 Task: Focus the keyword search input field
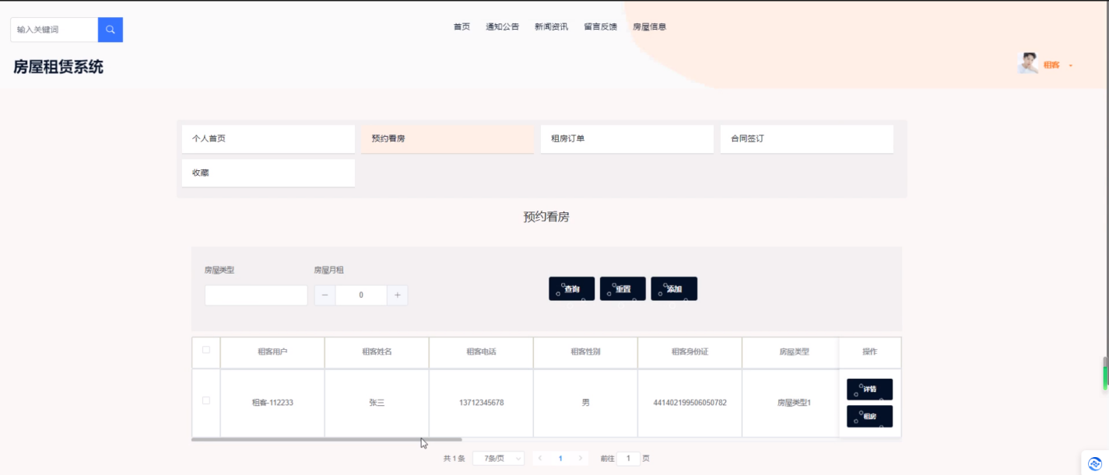click(x=54, y=30)
